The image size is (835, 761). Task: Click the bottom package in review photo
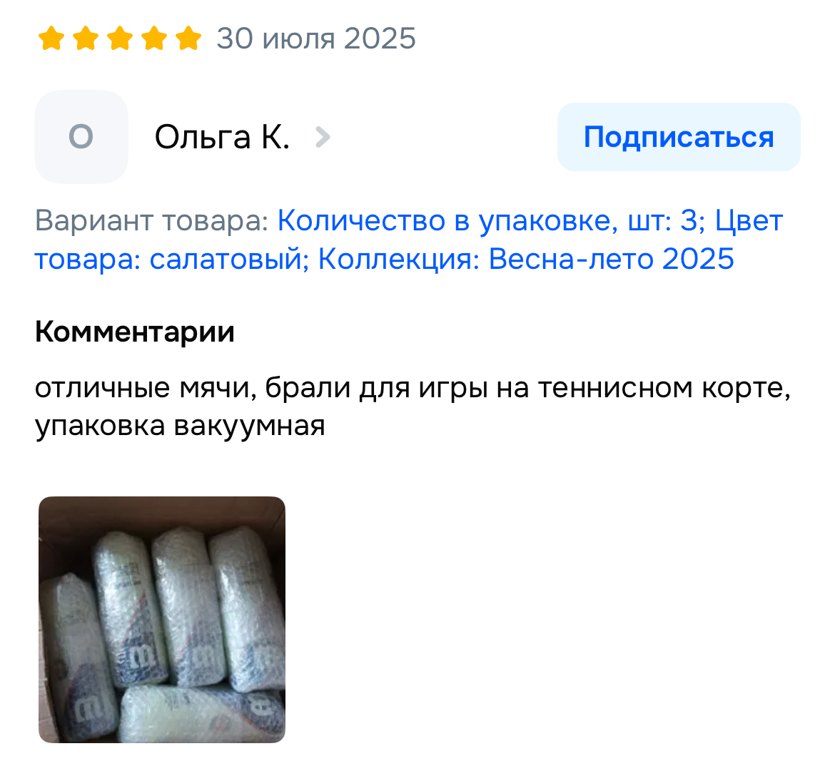pos(203,714)
